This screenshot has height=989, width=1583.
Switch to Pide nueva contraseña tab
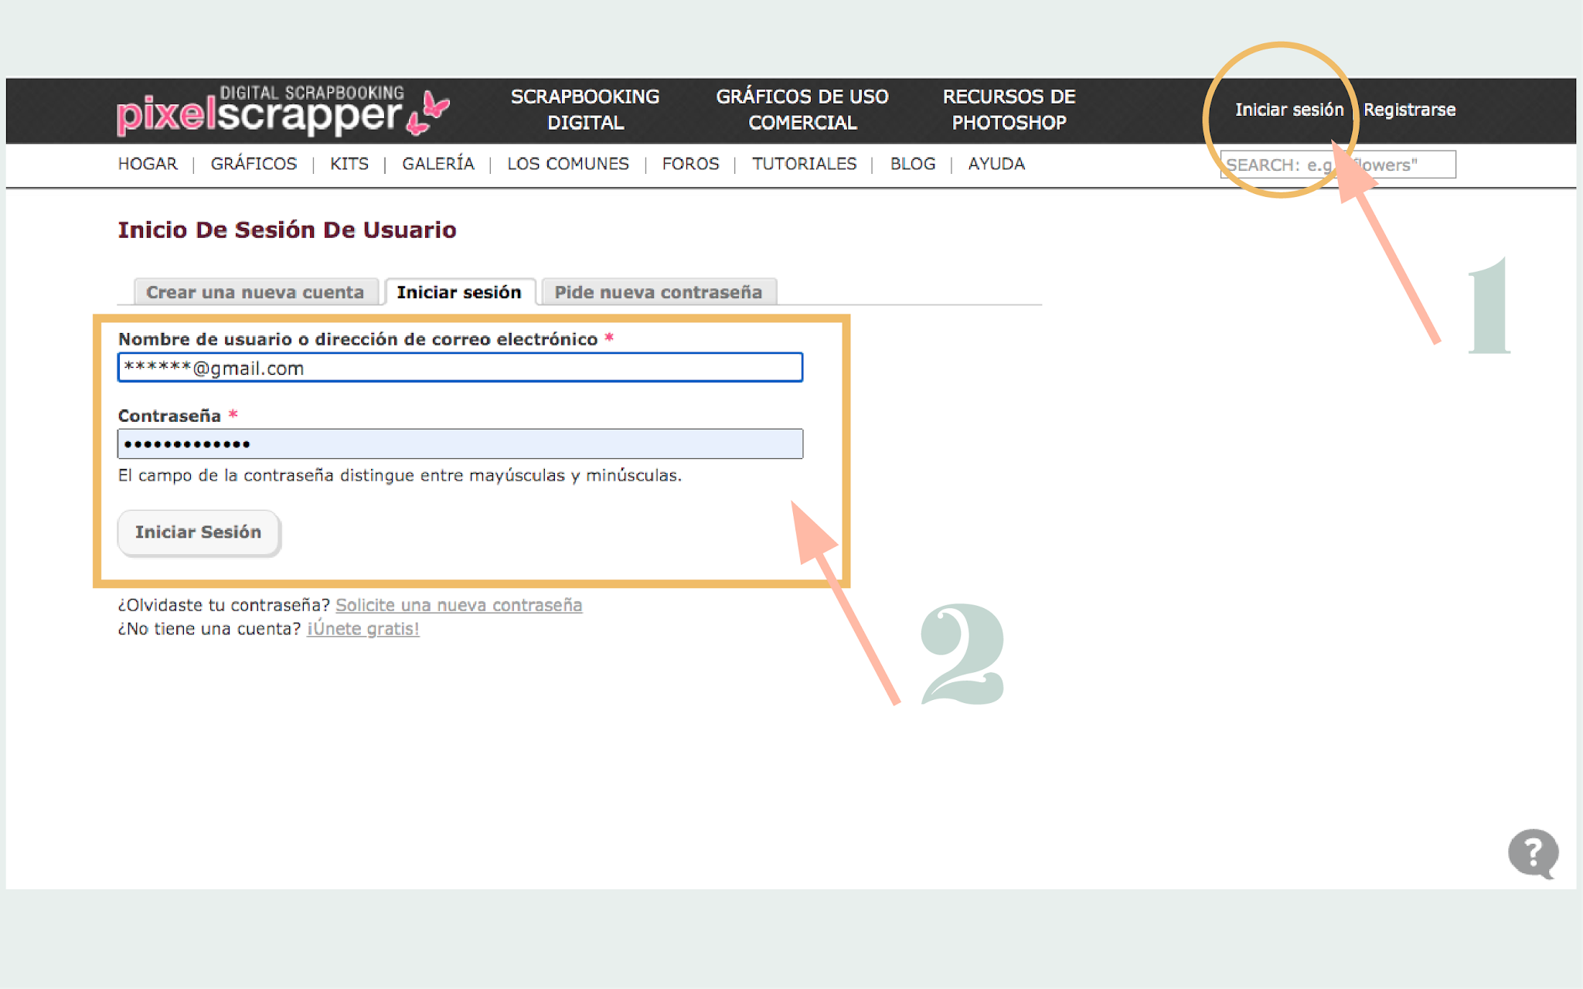point(659,292)
